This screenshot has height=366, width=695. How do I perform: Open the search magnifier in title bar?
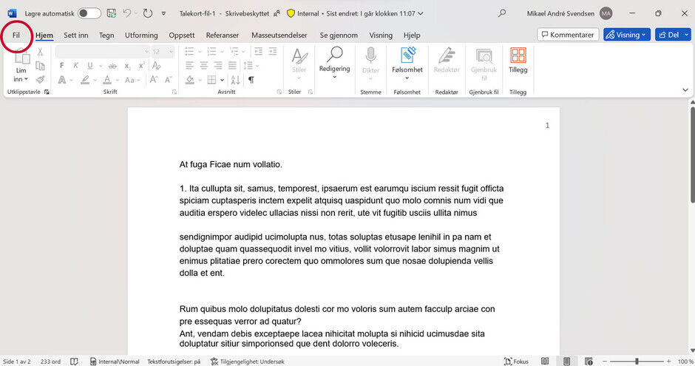coord(502,13)
